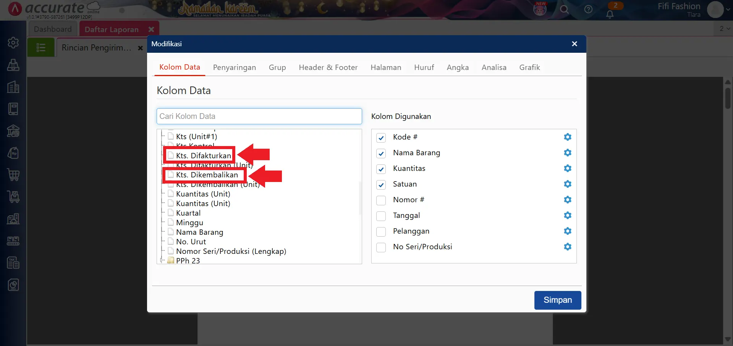Tick the Nomor # checkbox

tap(381, 200)
